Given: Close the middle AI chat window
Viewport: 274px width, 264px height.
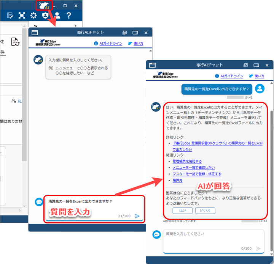Looking at the screenshot, I should click(x=146, y=33).
